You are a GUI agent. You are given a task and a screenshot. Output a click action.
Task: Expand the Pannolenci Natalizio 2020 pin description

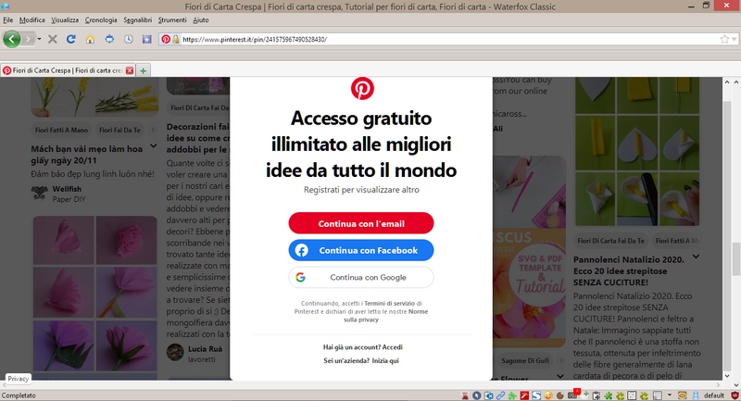[696, 257]
